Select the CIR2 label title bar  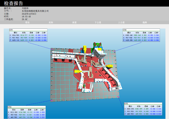click(26, 107)
